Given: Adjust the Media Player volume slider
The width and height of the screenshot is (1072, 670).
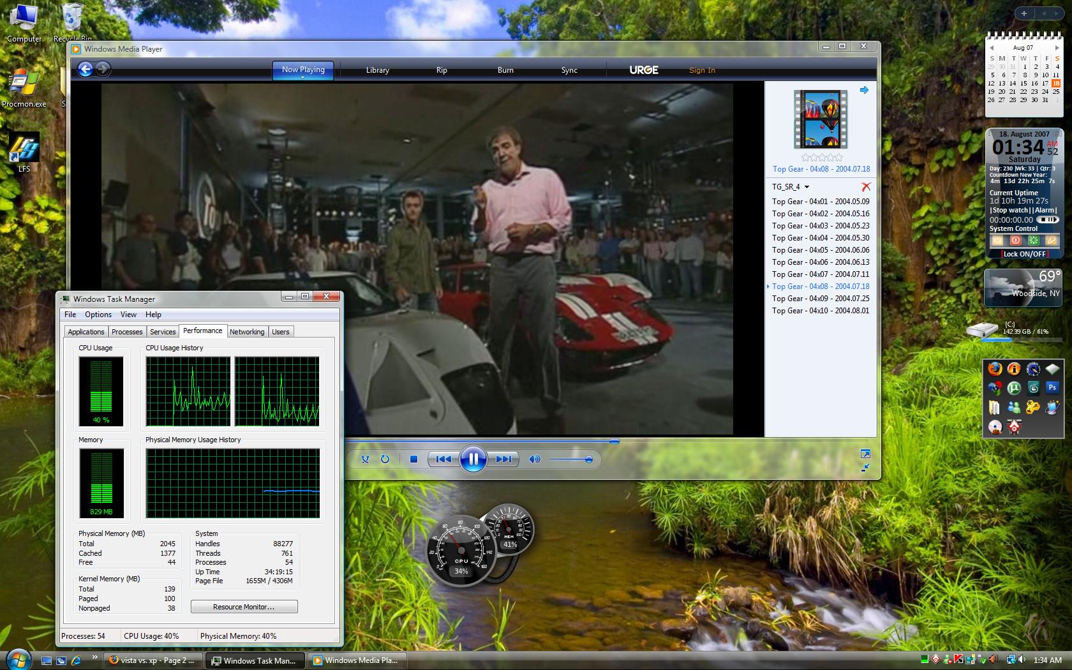Looking at the screenshot, I should point(571,459).
